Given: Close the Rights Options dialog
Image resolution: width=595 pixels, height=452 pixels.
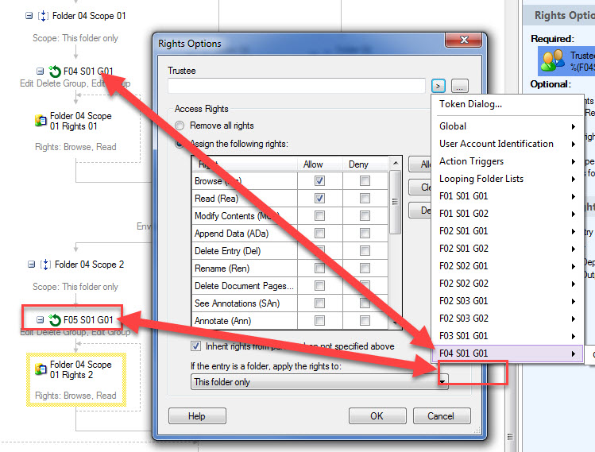Looking at the screenshot, I should [464, 40].
